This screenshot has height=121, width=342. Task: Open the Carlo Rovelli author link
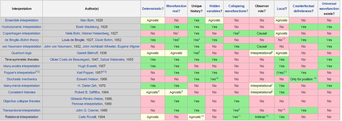(86, 117)
